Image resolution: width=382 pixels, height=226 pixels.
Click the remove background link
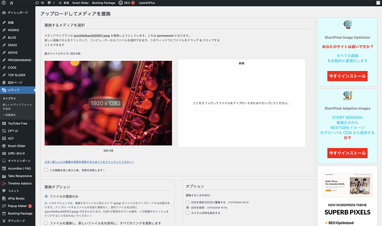tap(89, 162)
